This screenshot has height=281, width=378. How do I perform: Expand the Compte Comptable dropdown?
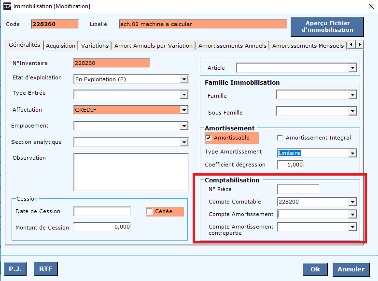click(x=352, y=202)
